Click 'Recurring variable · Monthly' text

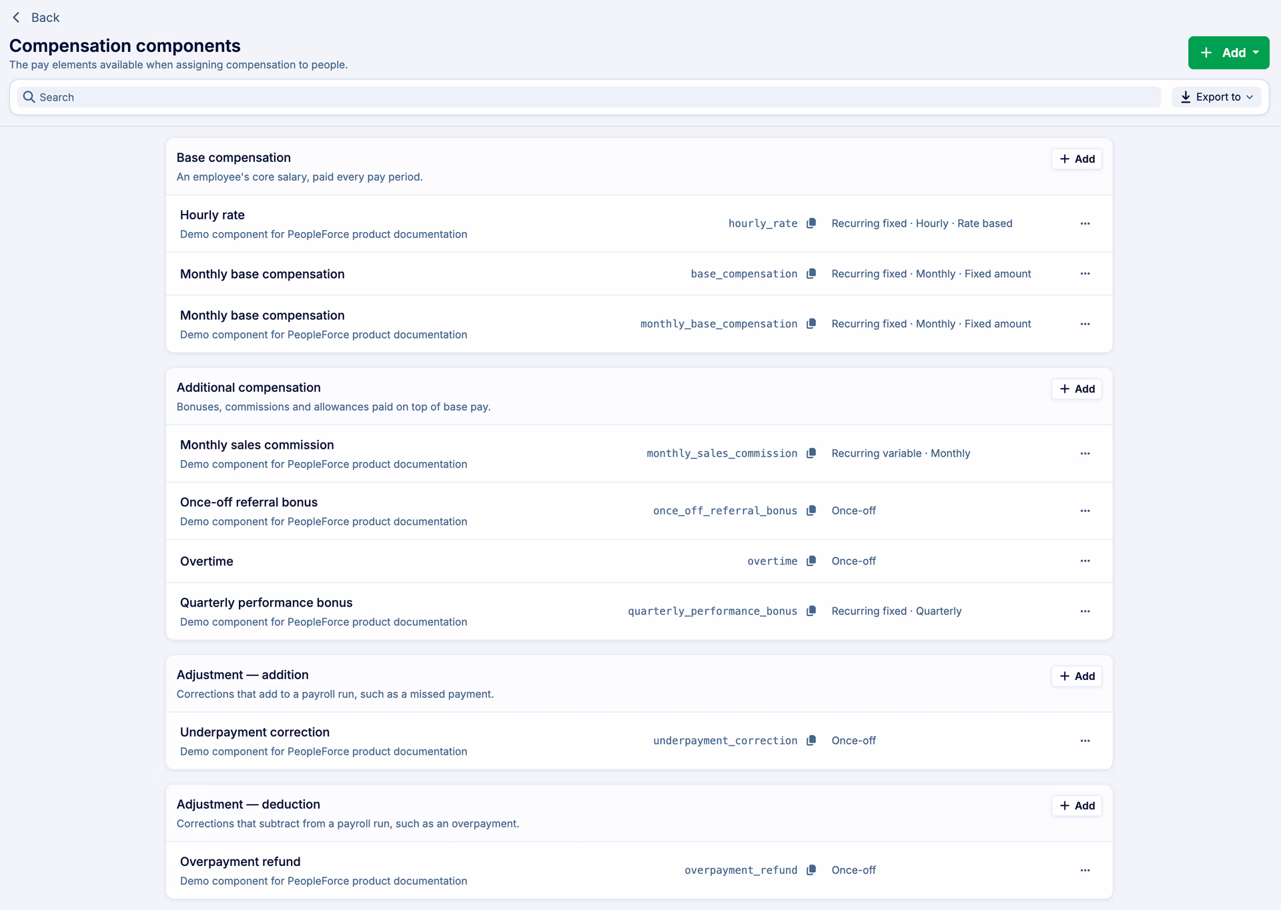click(x=901, y=453)
